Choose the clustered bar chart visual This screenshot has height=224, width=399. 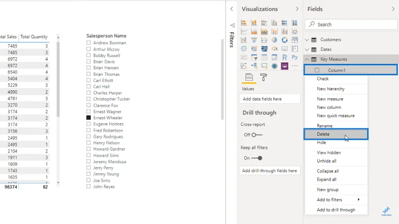coord(264,22)
